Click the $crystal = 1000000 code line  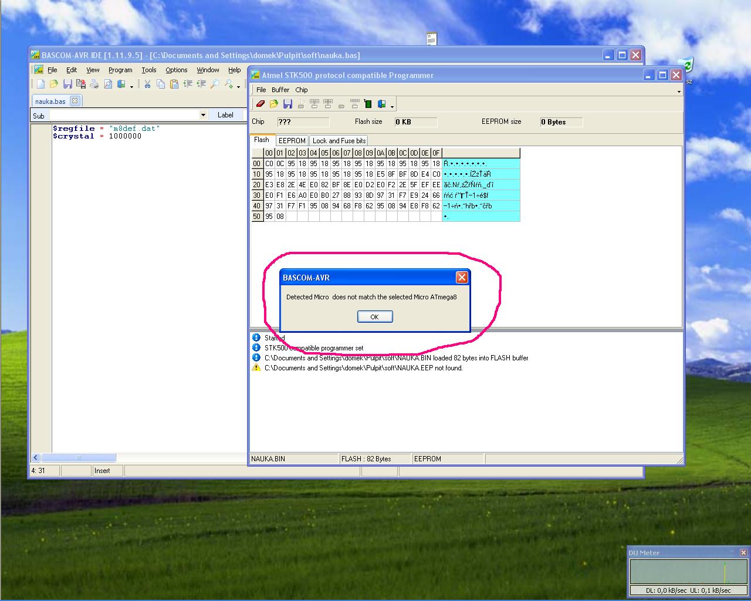pos(97,136)
